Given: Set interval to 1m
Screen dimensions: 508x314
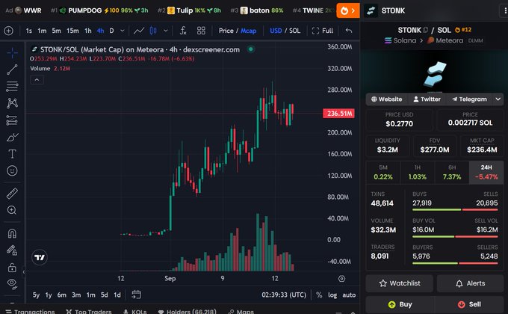Looking at the screenshot, I should pos(42,31).
